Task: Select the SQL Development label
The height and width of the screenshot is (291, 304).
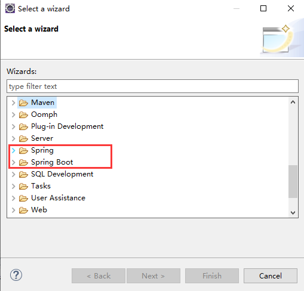Action: tap(62, 174)
